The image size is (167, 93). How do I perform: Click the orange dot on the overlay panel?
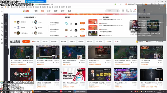(165, 6)
